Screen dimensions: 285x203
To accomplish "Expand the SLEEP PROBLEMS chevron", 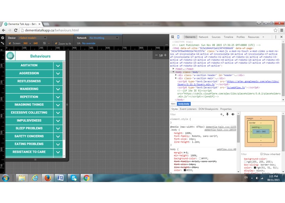I will [58, 129].
